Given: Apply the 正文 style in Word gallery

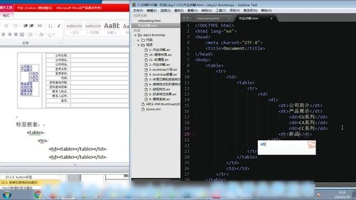Looking at the screenshot, I should pyautogui.click(x=74, y=29).
